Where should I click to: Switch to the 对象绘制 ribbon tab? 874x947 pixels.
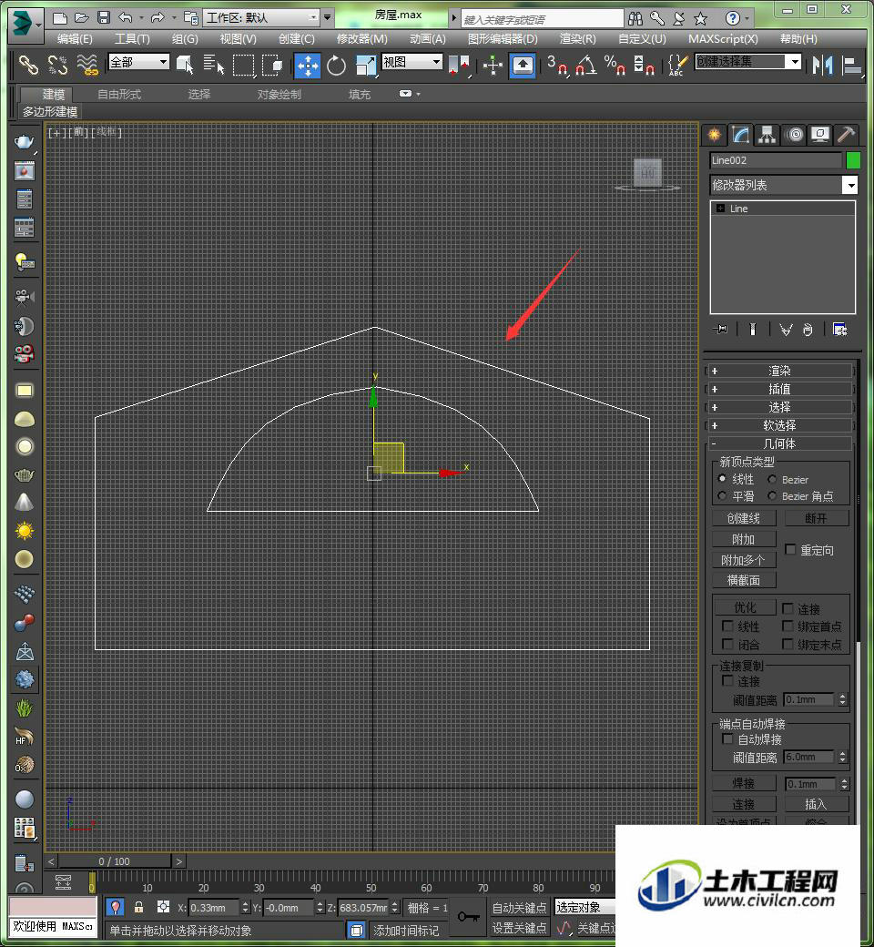(279, 94)
